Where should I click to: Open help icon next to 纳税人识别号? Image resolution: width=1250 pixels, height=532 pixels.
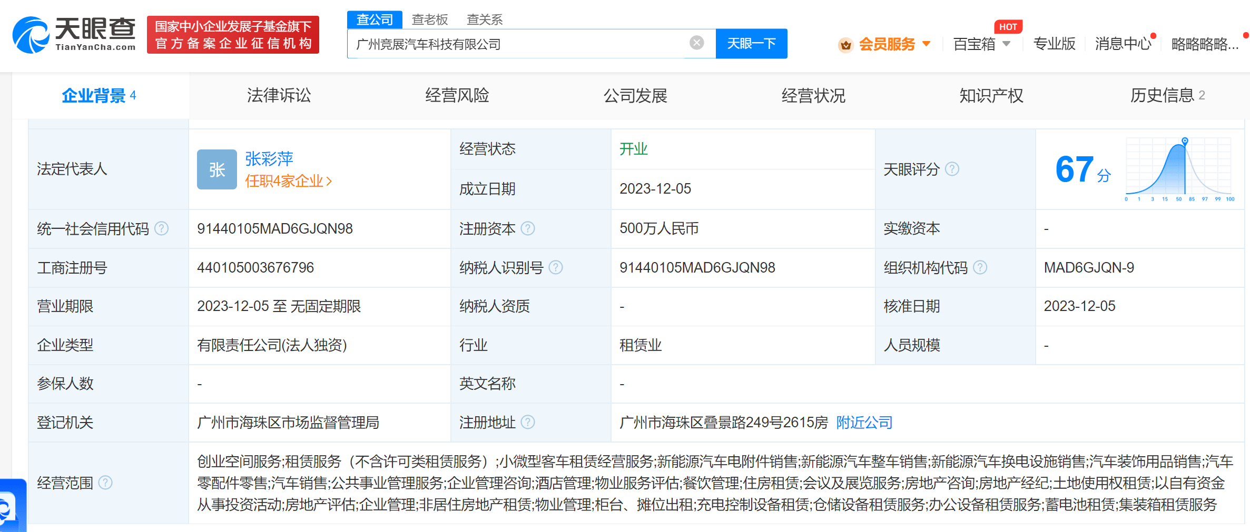pos(556,267)
